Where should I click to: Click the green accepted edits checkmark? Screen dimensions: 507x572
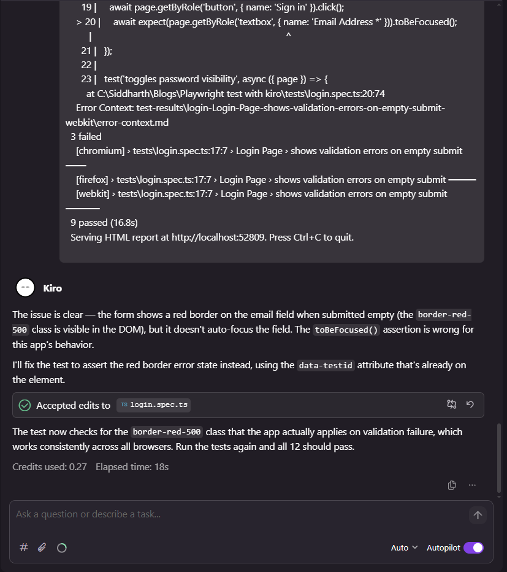click(25, 405)
